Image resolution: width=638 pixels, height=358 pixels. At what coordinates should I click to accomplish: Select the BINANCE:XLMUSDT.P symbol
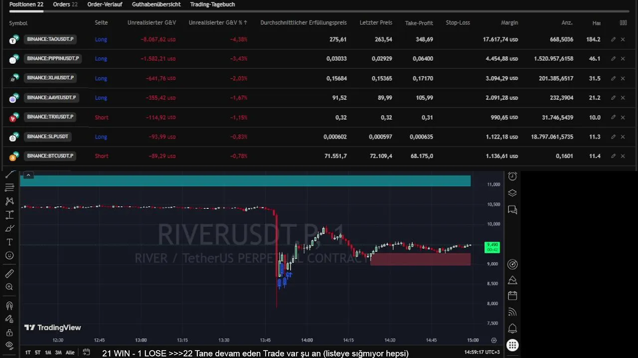pos(50,78)
